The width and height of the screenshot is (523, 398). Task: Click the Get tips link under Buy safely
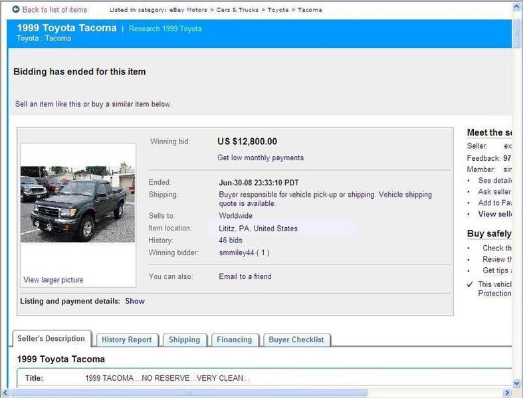pos(497,270)
